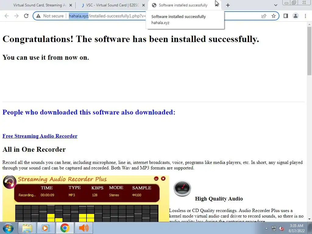Select the Software installed successfully tab
The image size is (312, 234).
click(183, 5)
